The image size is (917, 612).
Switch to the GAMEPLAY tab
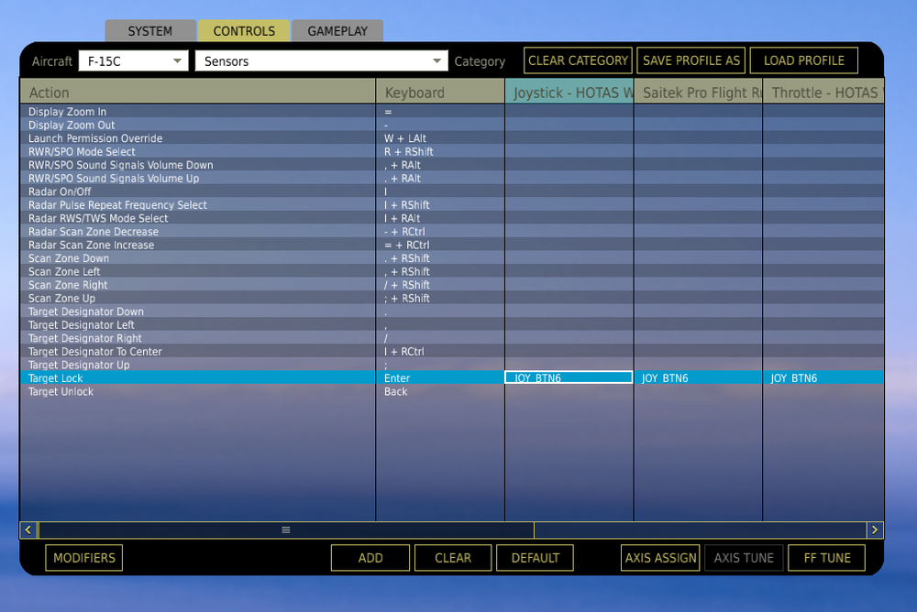[x=337, y=31]
